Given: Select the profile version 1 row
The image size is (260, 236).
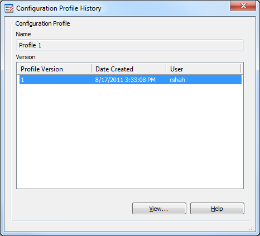Looking at the screenshot, I should [x=131, y=80].
